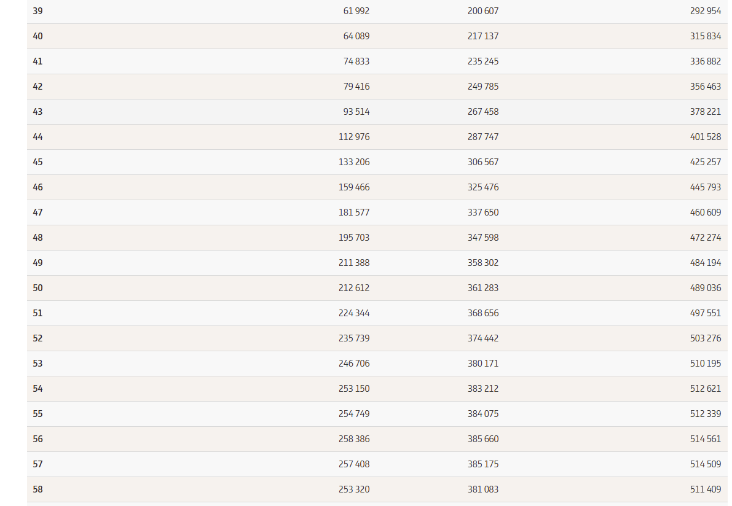This screenshot has width=732, height=506.
Task: Click row label 43
Action: (38, 112)
